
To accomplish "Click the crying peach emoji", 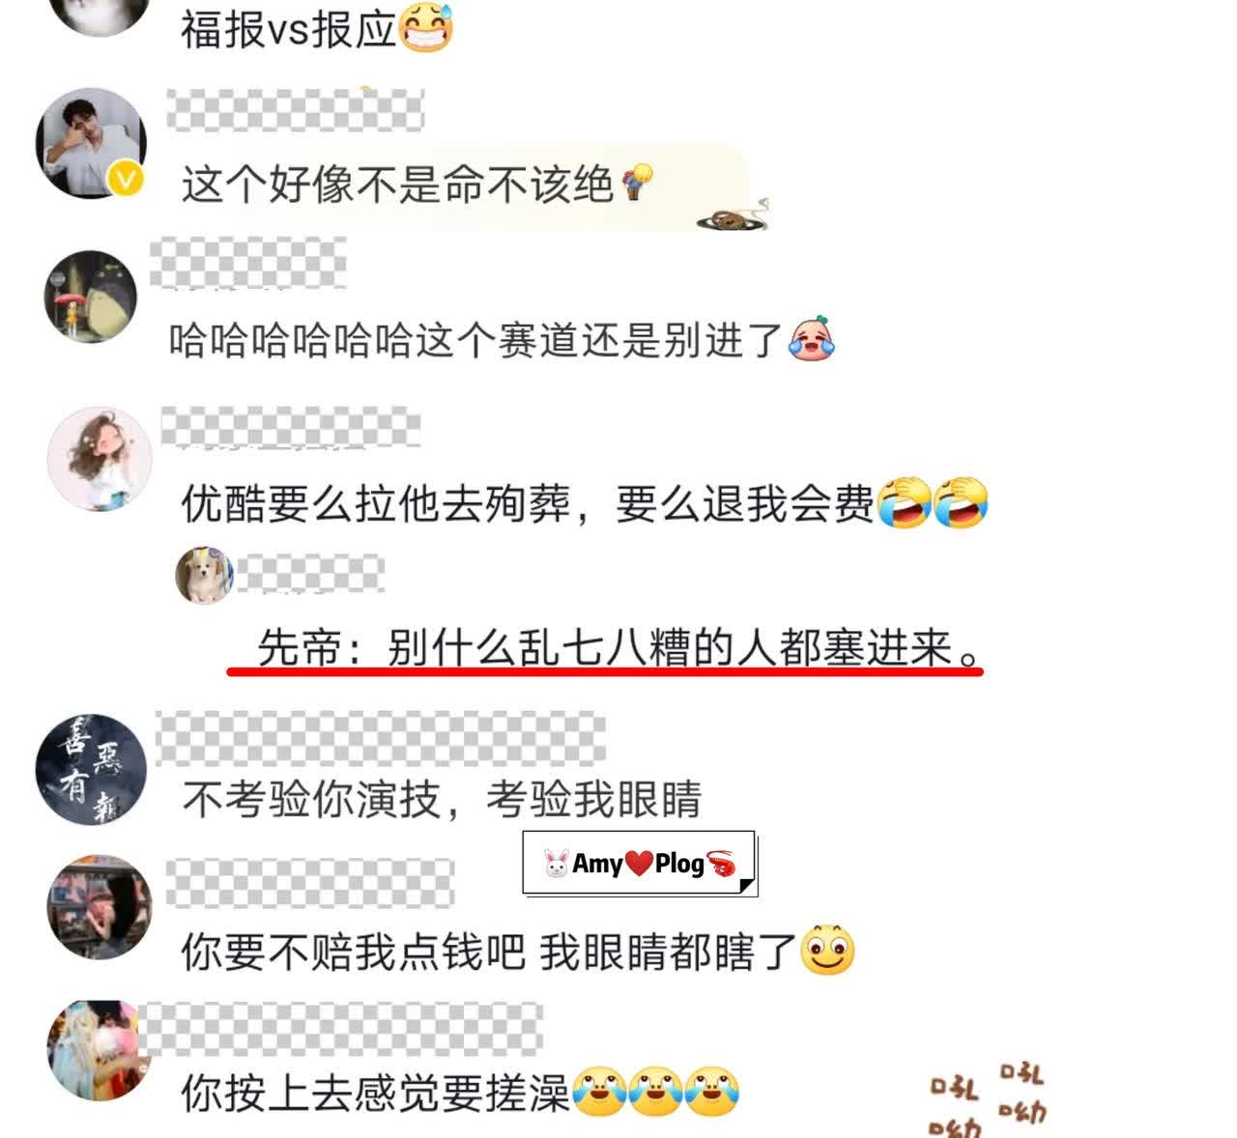I will pos(811,338).
